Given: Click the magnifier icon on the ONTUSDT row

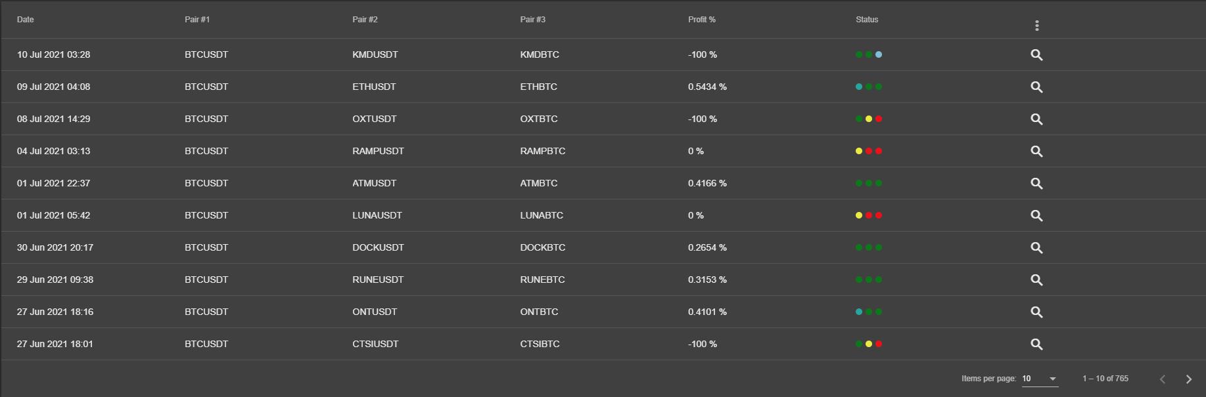Looking at the screenshot, I should (x=1036, y=312).
